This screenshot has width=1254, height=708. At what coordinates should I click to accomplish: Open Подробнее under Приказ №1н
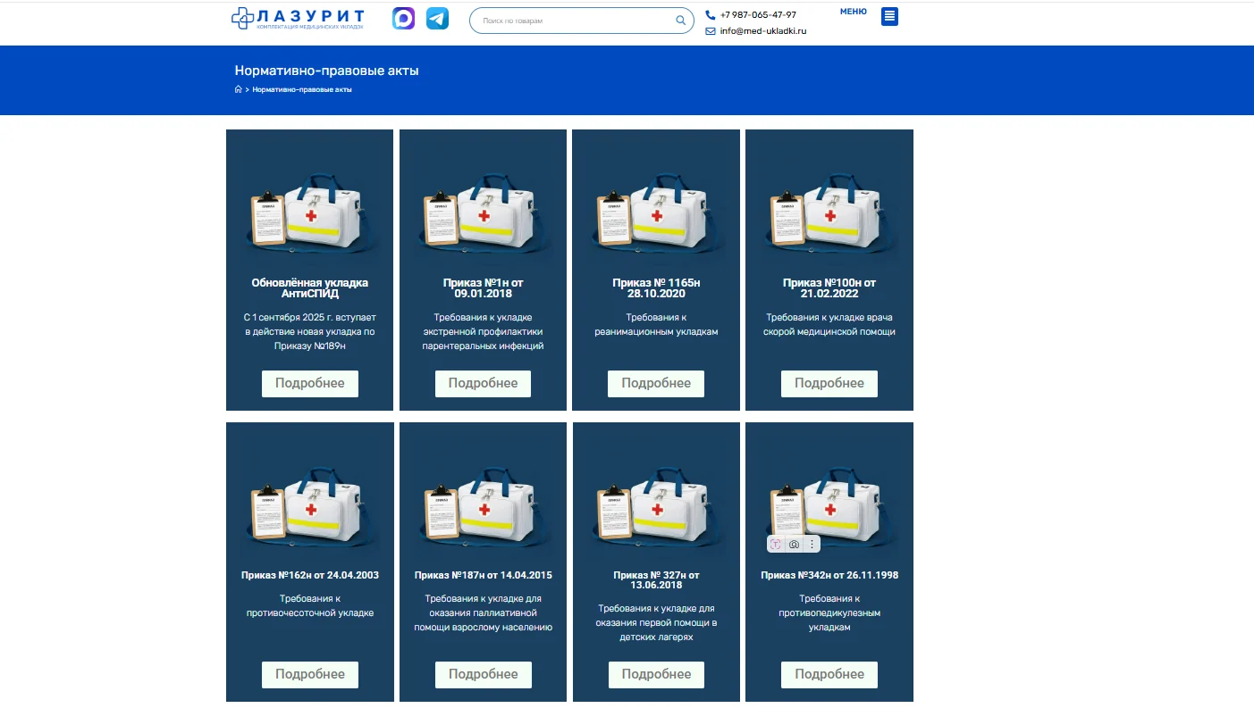click(x=483, y=384)
